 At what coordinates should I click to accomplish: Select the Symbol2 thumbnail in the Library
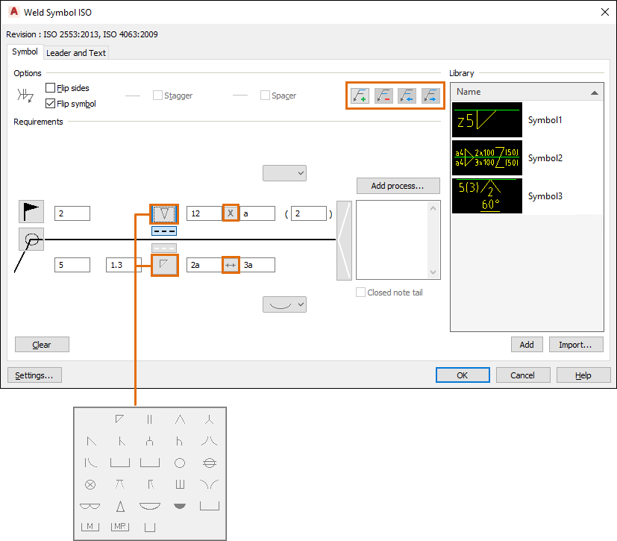coord(486,157)
